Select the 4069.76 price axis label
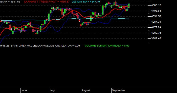 click(x=156, y=33)
